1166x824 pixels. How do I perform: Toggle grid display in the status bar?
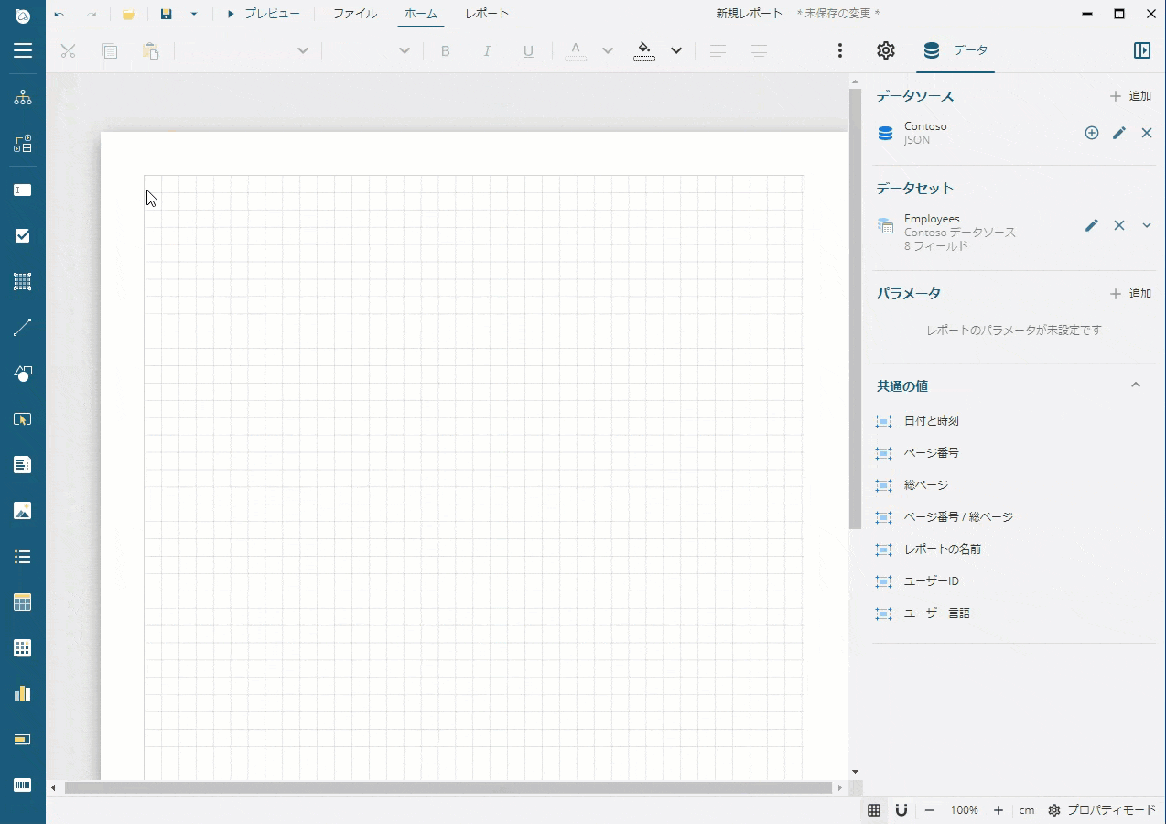click(x=874, y=810)
